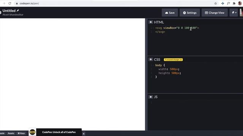Image resolution: width=243 pixels, height=136 pixels.
Task: Open the Change View menu
Action: 215,13
